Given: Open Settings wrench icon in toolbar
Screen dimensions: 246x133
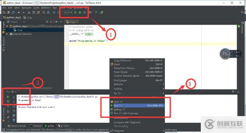Looking at the screenshot, I should point(90,12).
